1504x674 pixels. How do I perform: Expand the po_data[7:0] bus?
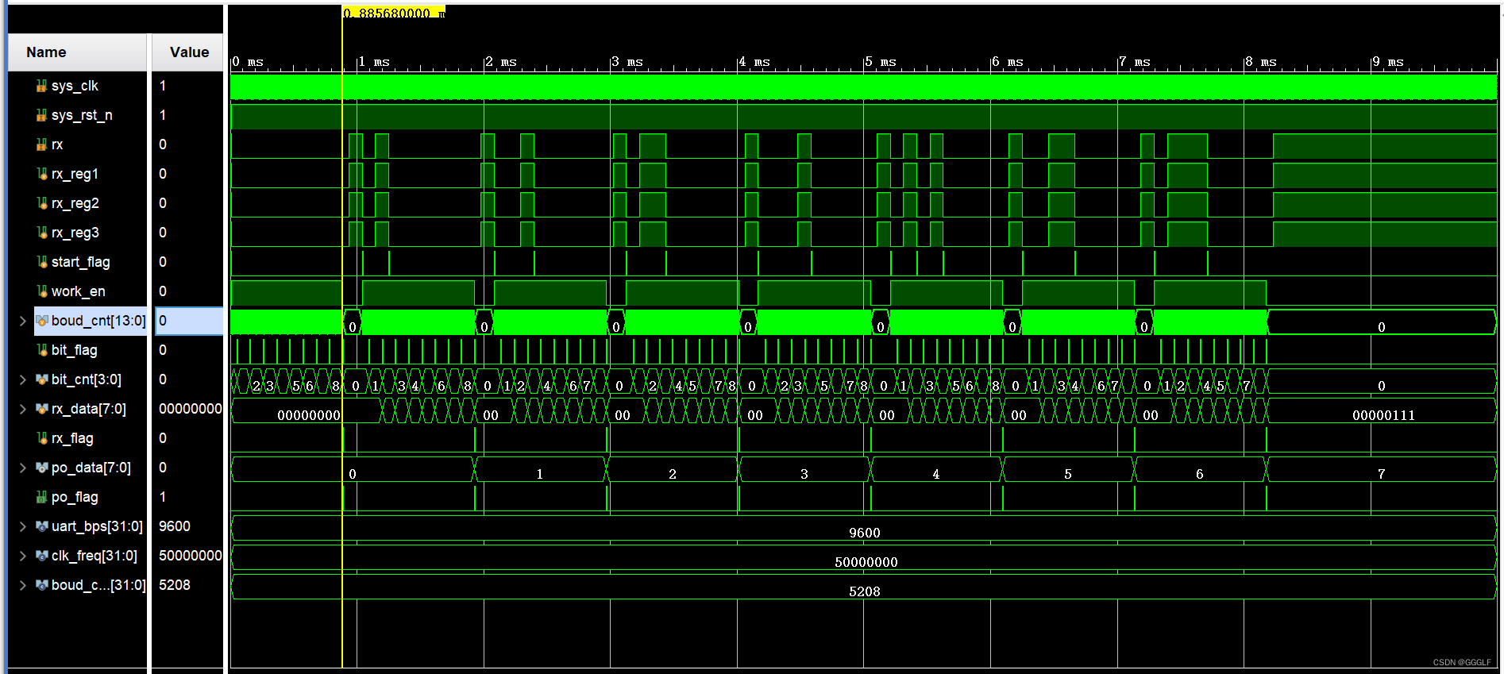(22, 468)
